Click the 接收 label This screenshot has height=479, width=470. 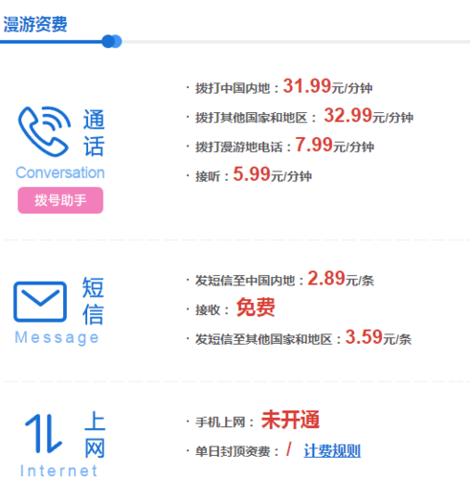(208, 309)
